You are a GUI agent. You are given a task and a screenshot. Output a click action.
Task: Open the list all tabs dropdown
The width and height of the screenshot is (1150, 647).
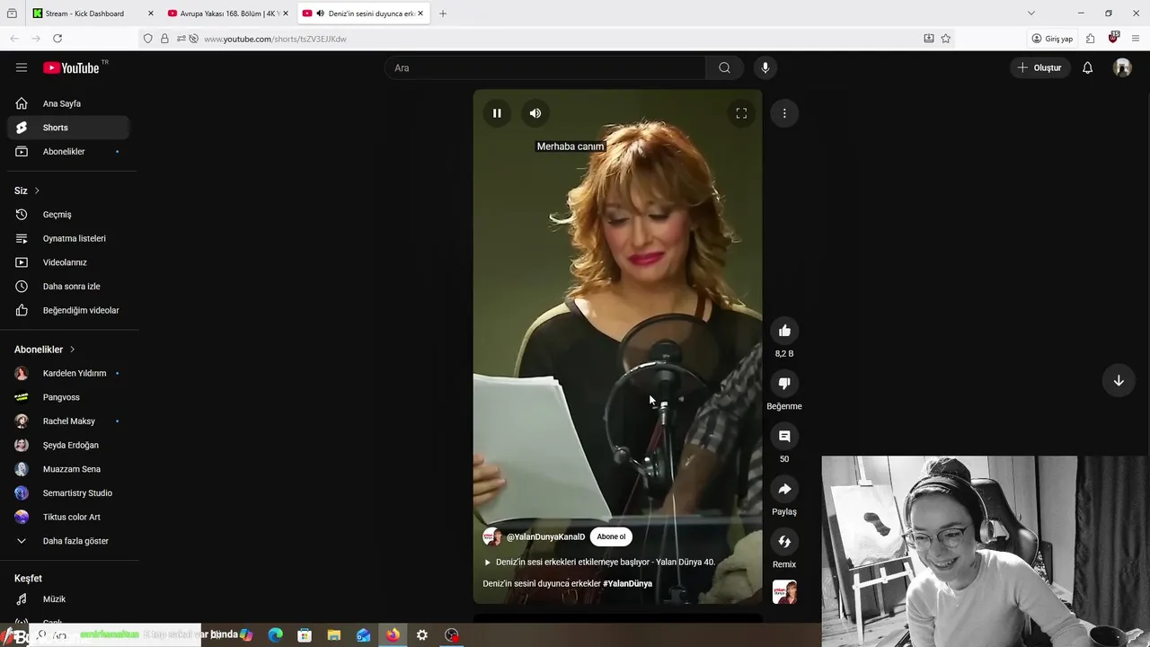coord(1031,13)
